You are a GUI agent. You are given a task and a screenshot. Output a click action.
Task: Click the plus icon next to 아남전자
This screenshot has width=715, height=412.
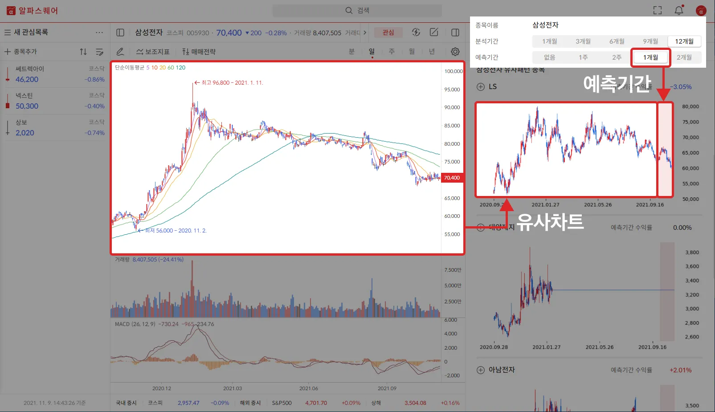point(481,370)
